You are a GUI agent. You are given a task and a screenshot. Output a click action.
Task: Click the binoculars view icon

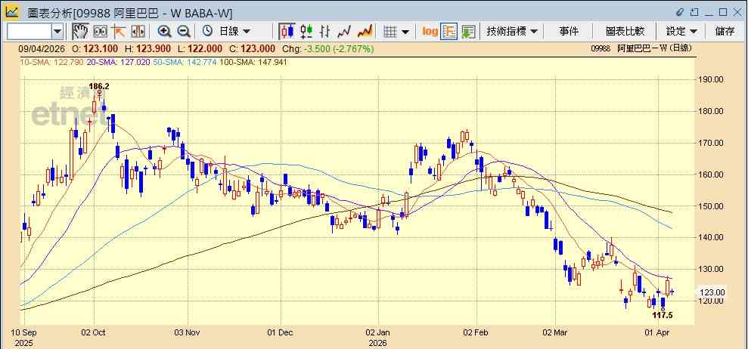click(100, 32)
